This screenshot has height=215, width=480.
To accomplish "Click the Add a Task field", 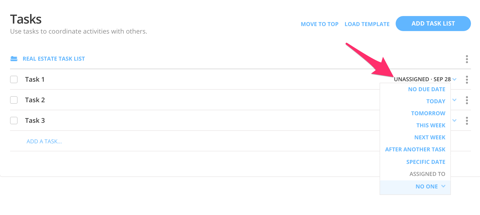I will [44, 142].
